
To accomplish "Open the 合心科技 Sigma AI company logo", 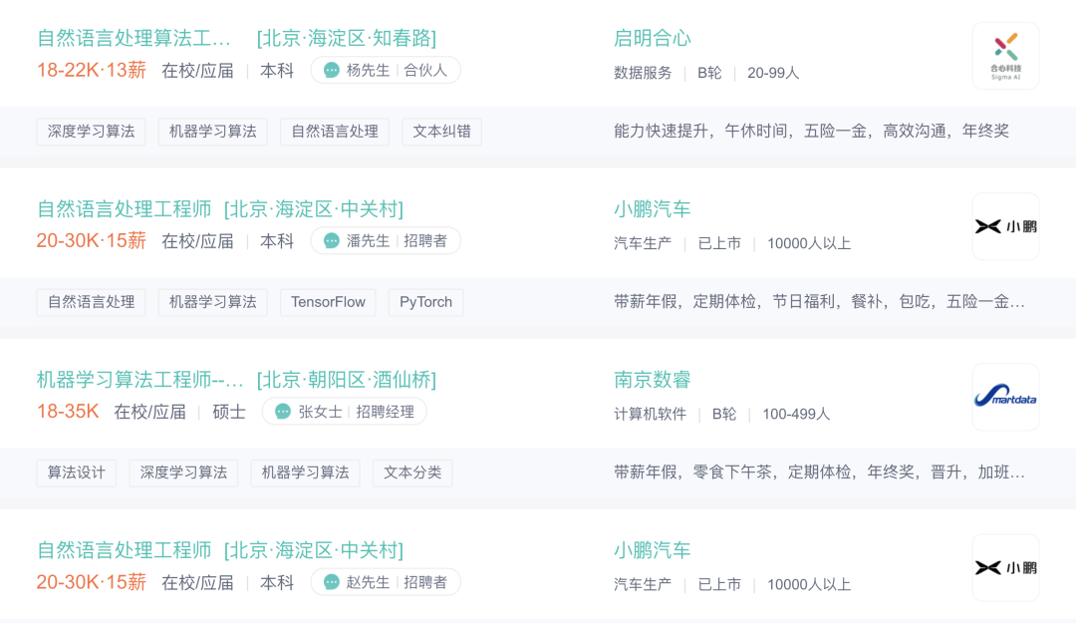I will pos(1005,56).
